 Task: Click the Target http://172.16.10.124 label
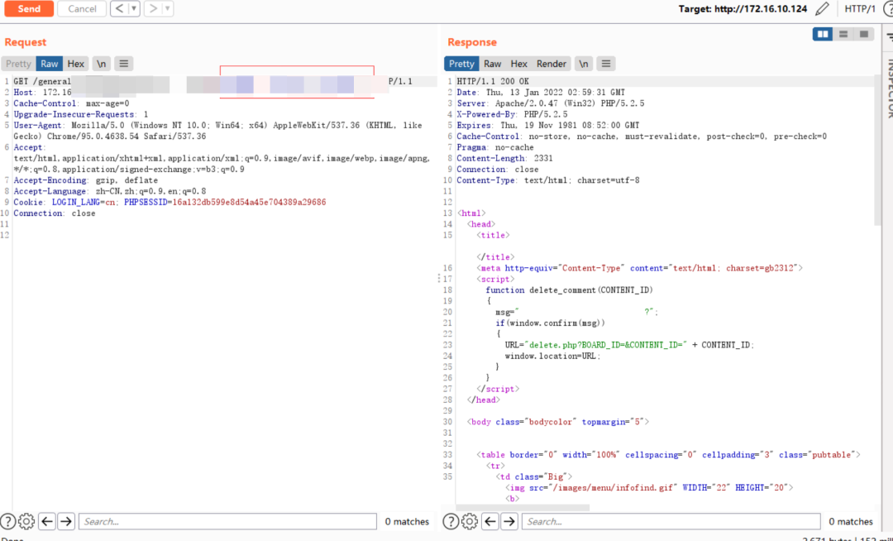(x=743, y=8)
